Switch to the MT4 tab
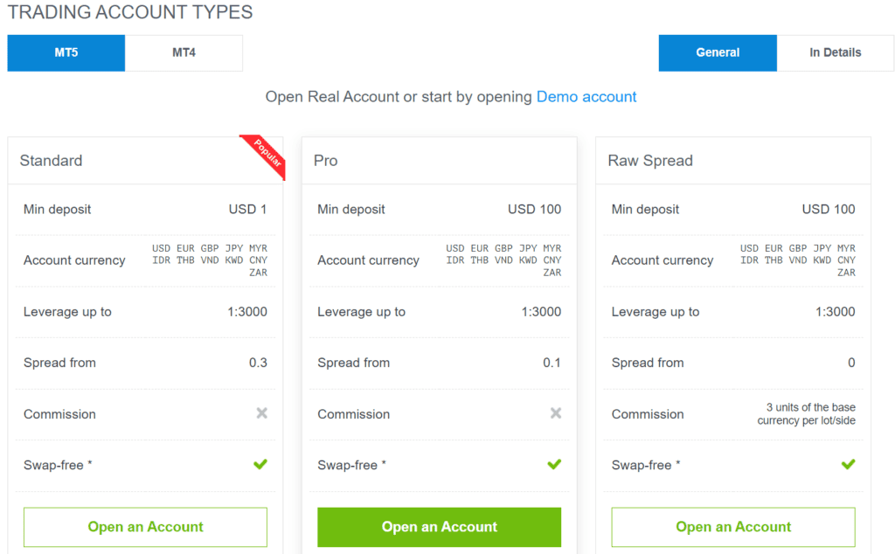895x554 pixels. [x=184, y=52]
